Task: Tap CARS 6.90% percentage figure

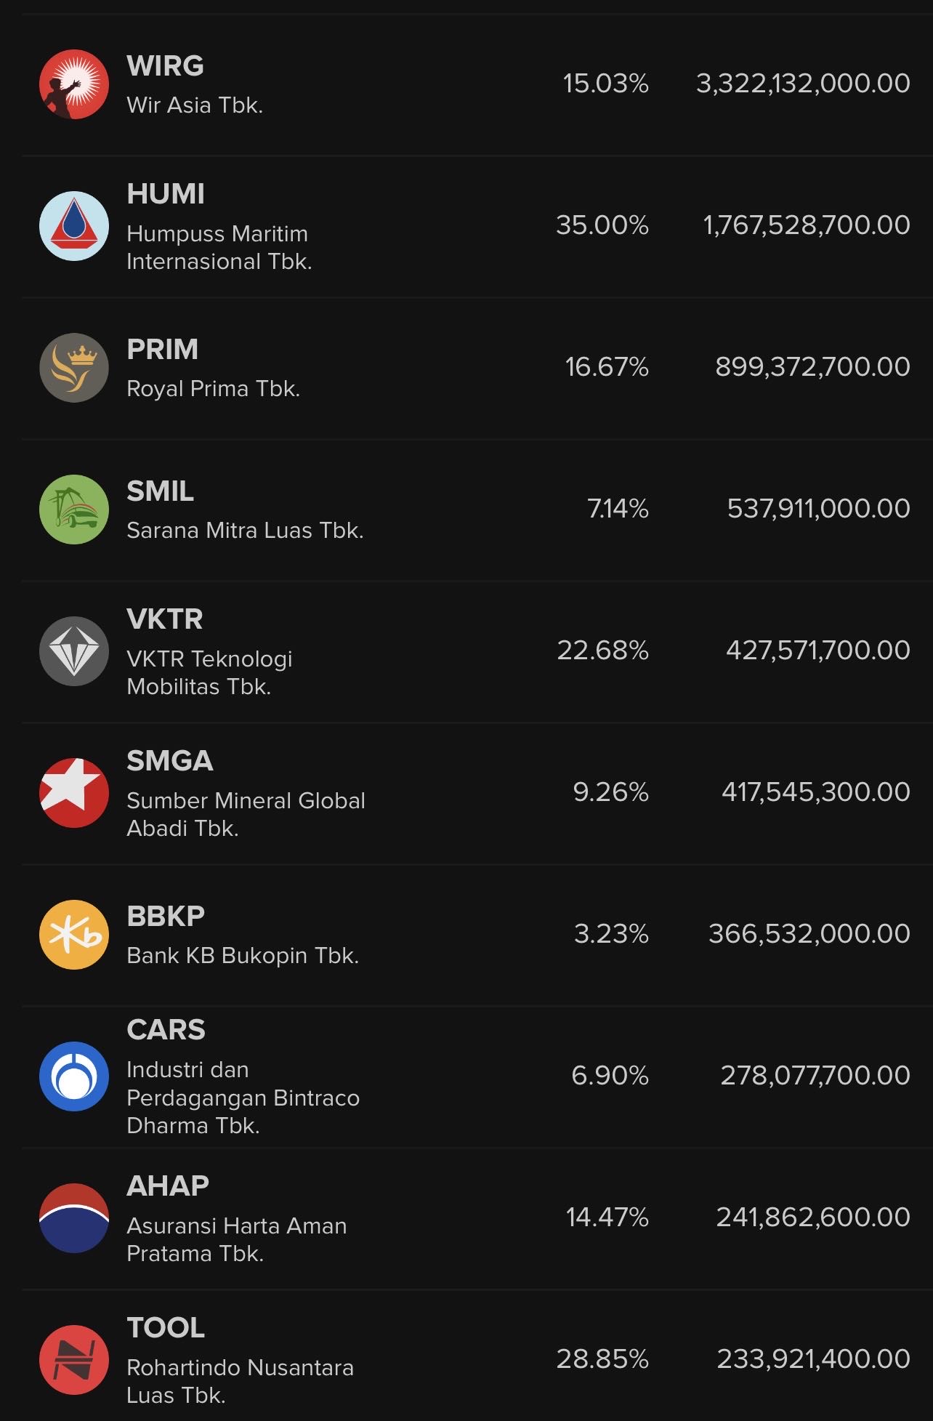Action: [610, 1075]
